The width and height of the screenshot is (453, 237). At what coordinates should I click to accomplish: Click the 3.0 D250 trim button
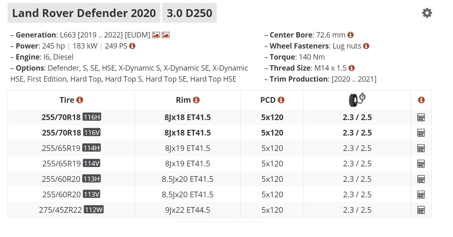[189, 13]
